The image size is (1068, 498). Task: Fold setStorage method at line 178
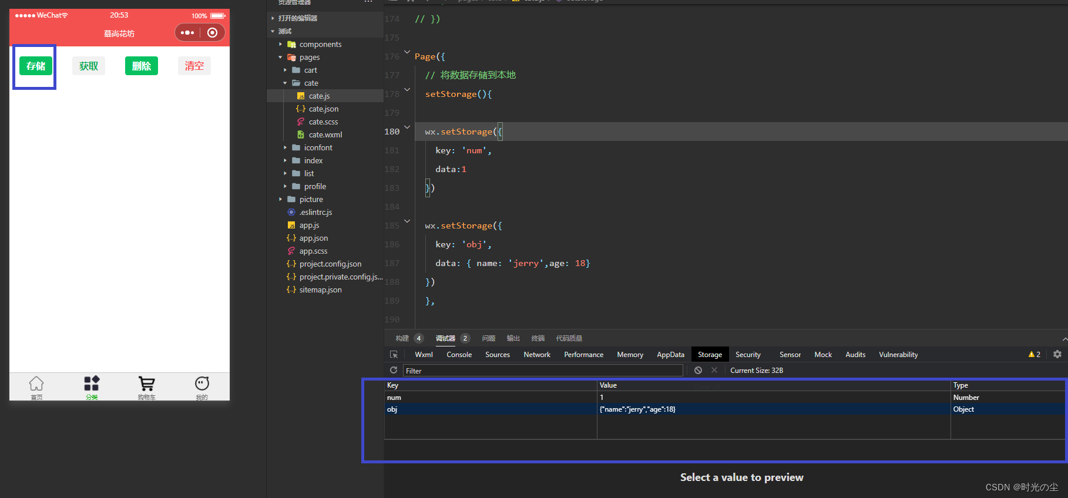tap(407, 90)
